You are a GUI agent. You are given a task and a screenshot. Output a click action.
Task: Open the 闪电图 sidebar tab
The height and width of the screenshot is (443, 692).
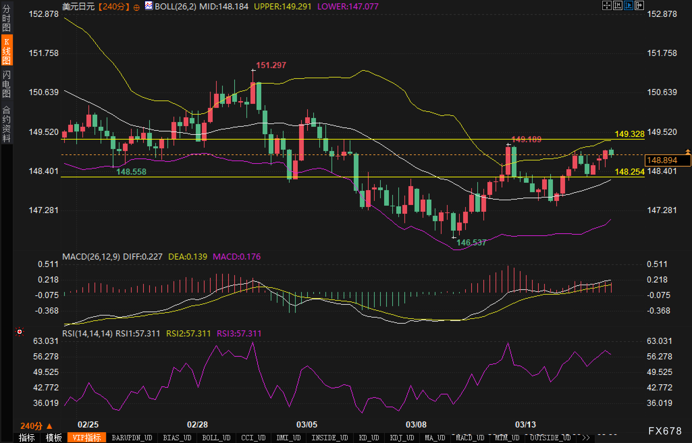coord(6,84)
